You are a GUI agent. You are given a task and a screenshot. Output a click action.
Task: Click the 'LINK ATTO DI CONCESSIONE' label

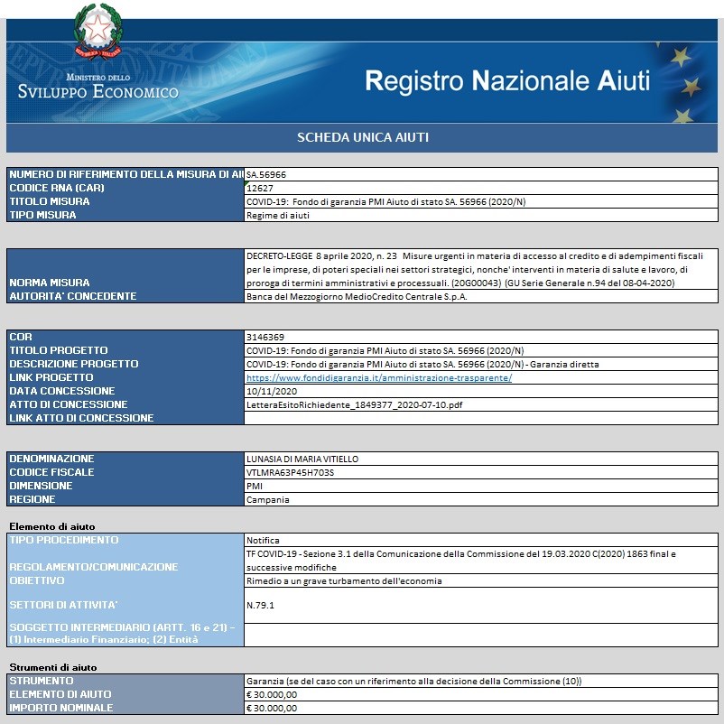click(81, 418)
